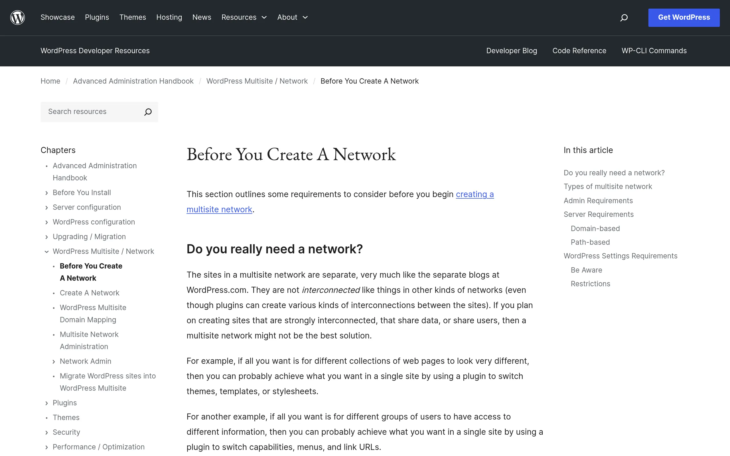Click the Before You Create A Network heading

click(291, 154)
